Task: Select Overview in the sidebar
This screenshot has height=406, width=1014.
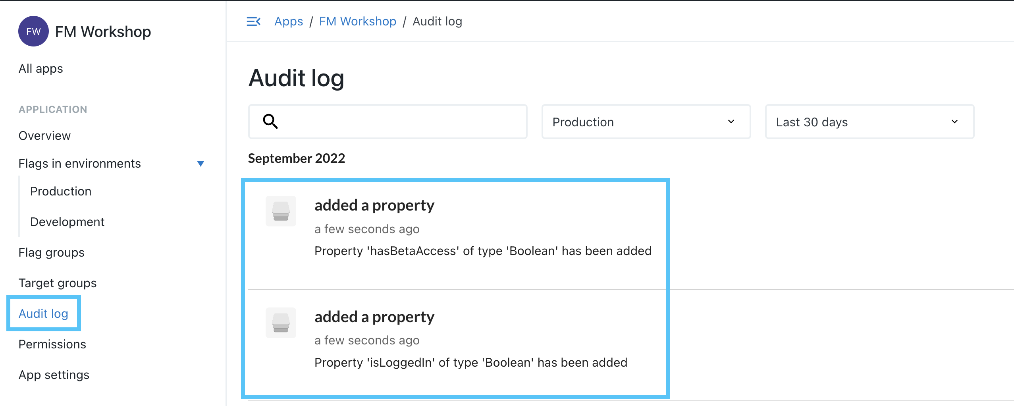Action: [x=44, y=135]
